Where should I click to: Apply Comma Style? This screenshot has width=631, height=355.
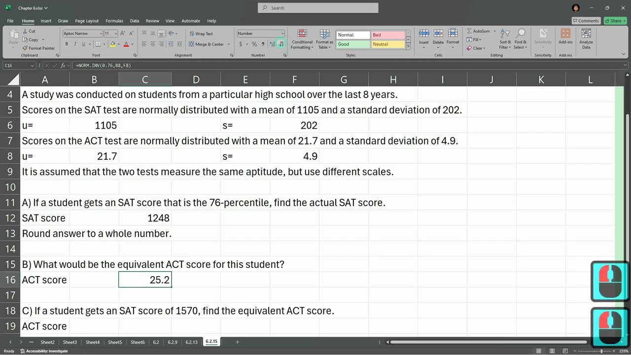tap(263, 44)
